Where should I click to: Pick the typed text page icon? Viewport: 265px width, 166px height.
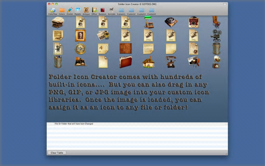click(x=148, y=49)
